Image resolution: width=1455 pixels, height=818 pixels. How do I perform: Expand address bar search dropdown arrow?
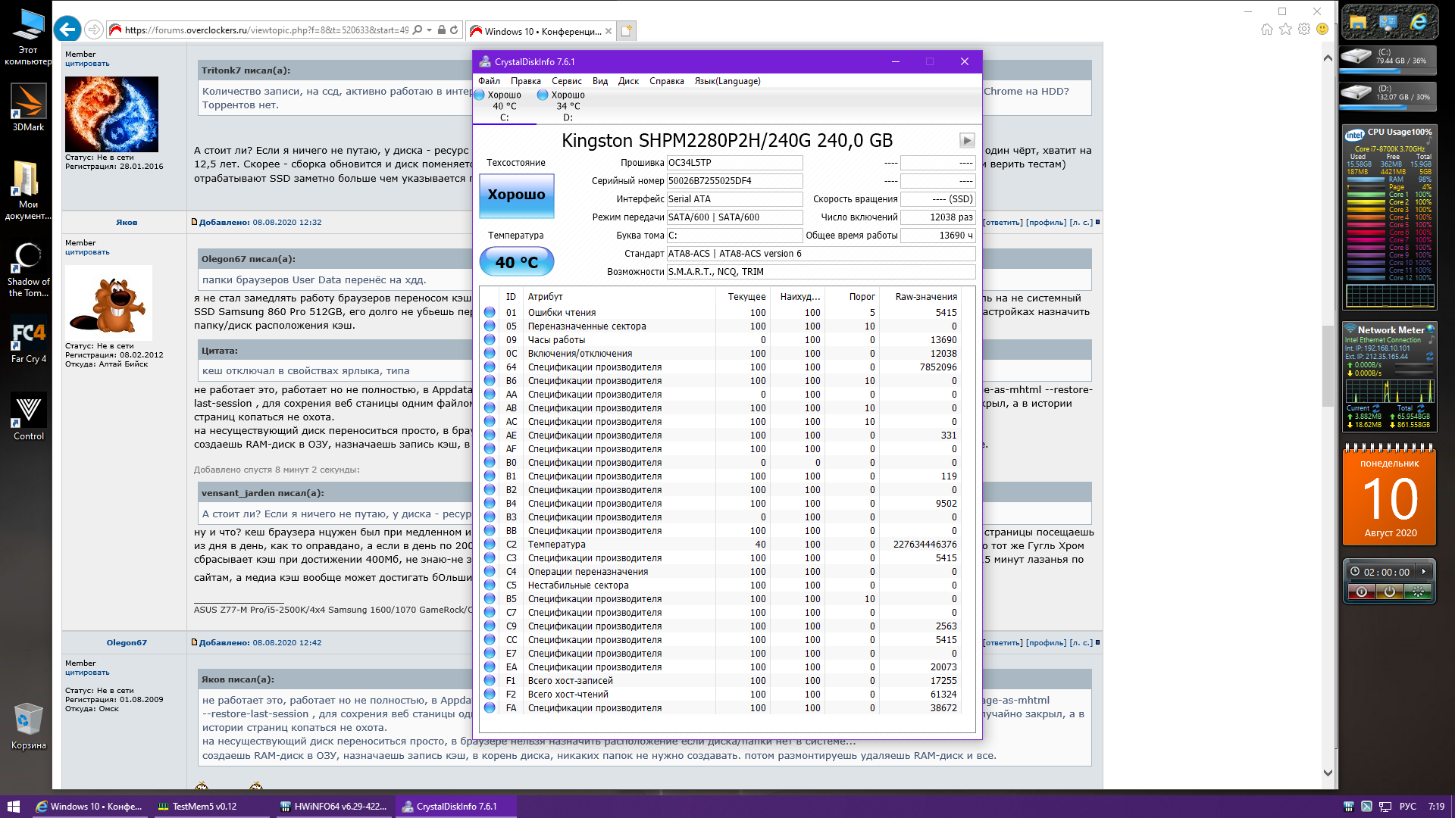coord(429,30)
